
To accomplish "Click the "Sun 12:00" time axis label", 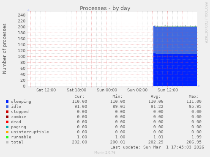I will tap(168, 90).
